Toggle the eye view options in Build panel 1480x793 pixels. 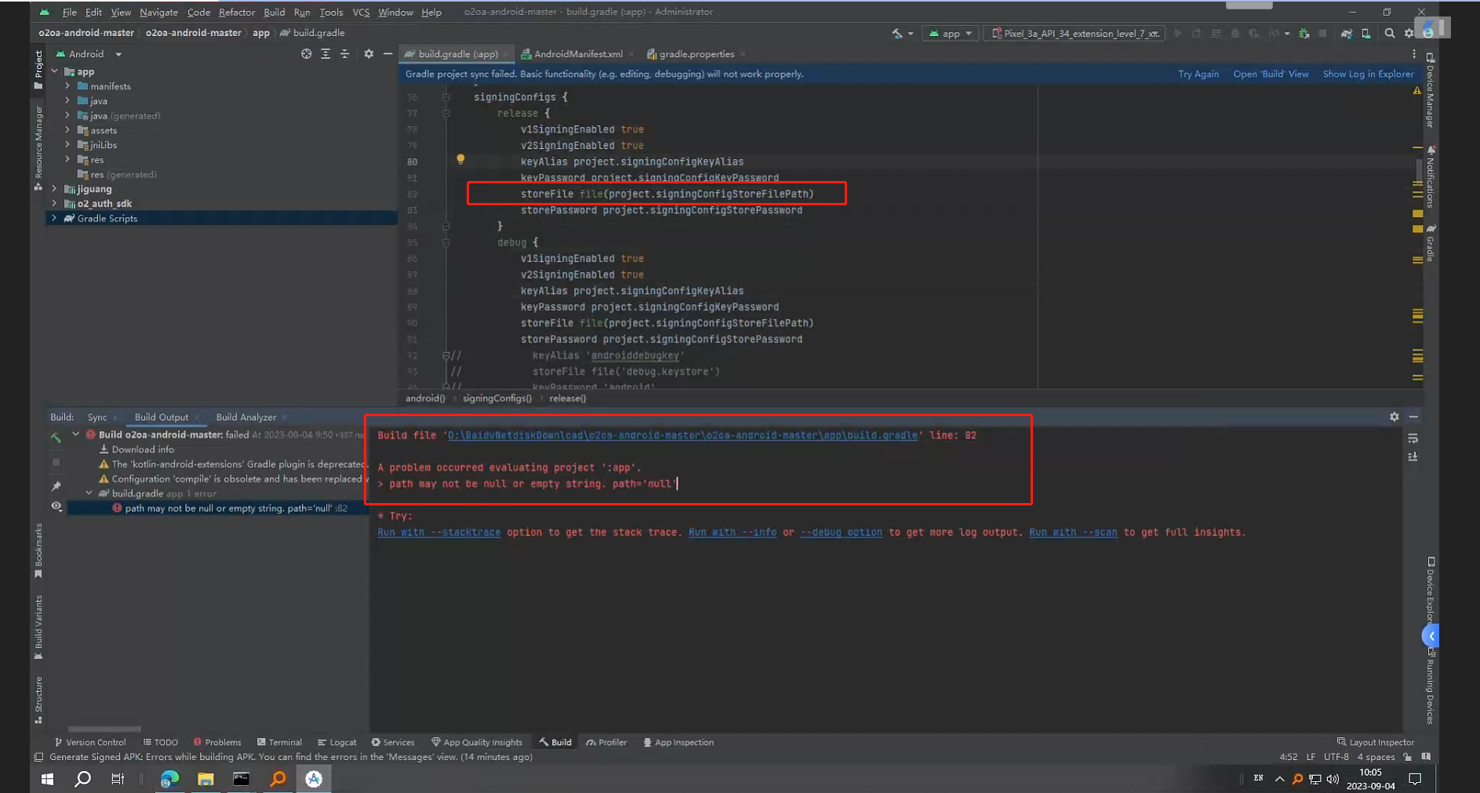(56, 507)
